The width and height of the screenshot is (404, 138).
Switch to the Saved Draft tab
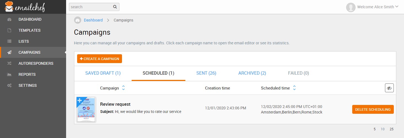[103, 73]
